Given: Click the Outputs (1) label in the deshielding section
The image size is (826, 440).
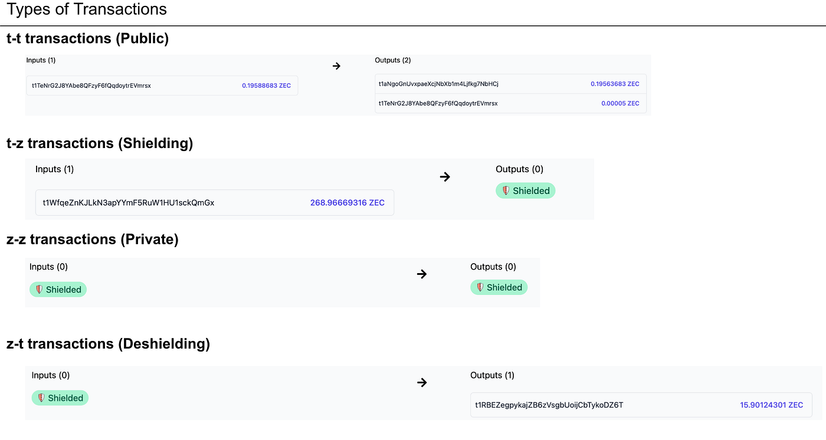Looking at the screenshot, I should coord(492,375).
